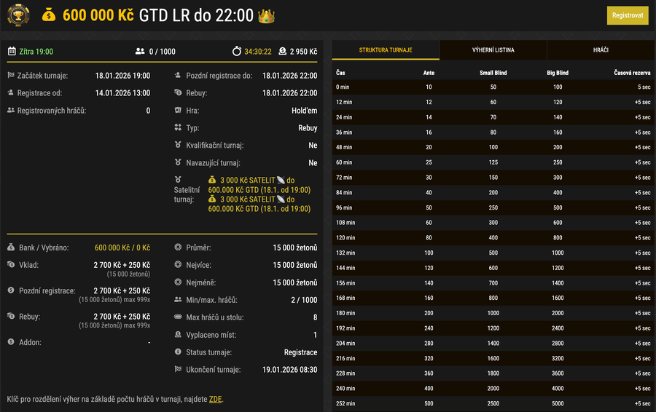656x412 pixels.
Task: Select the 60 min level row
Action: pyautogui.click(x=493, y=162)
